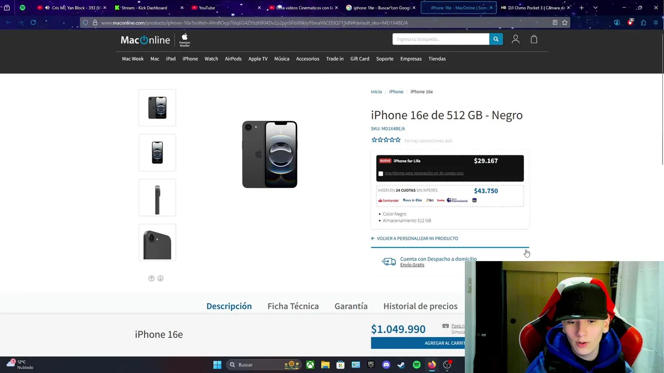Click the blue search magnifier button
The height and width of the screenshot is (373, 664).
coord(496,39)
